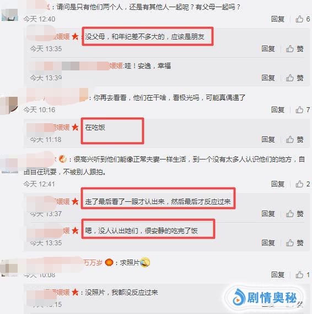This screenshot has height=314, width=312.
Task: Like the 求照片 comment with 1 like
Action: 303,275
